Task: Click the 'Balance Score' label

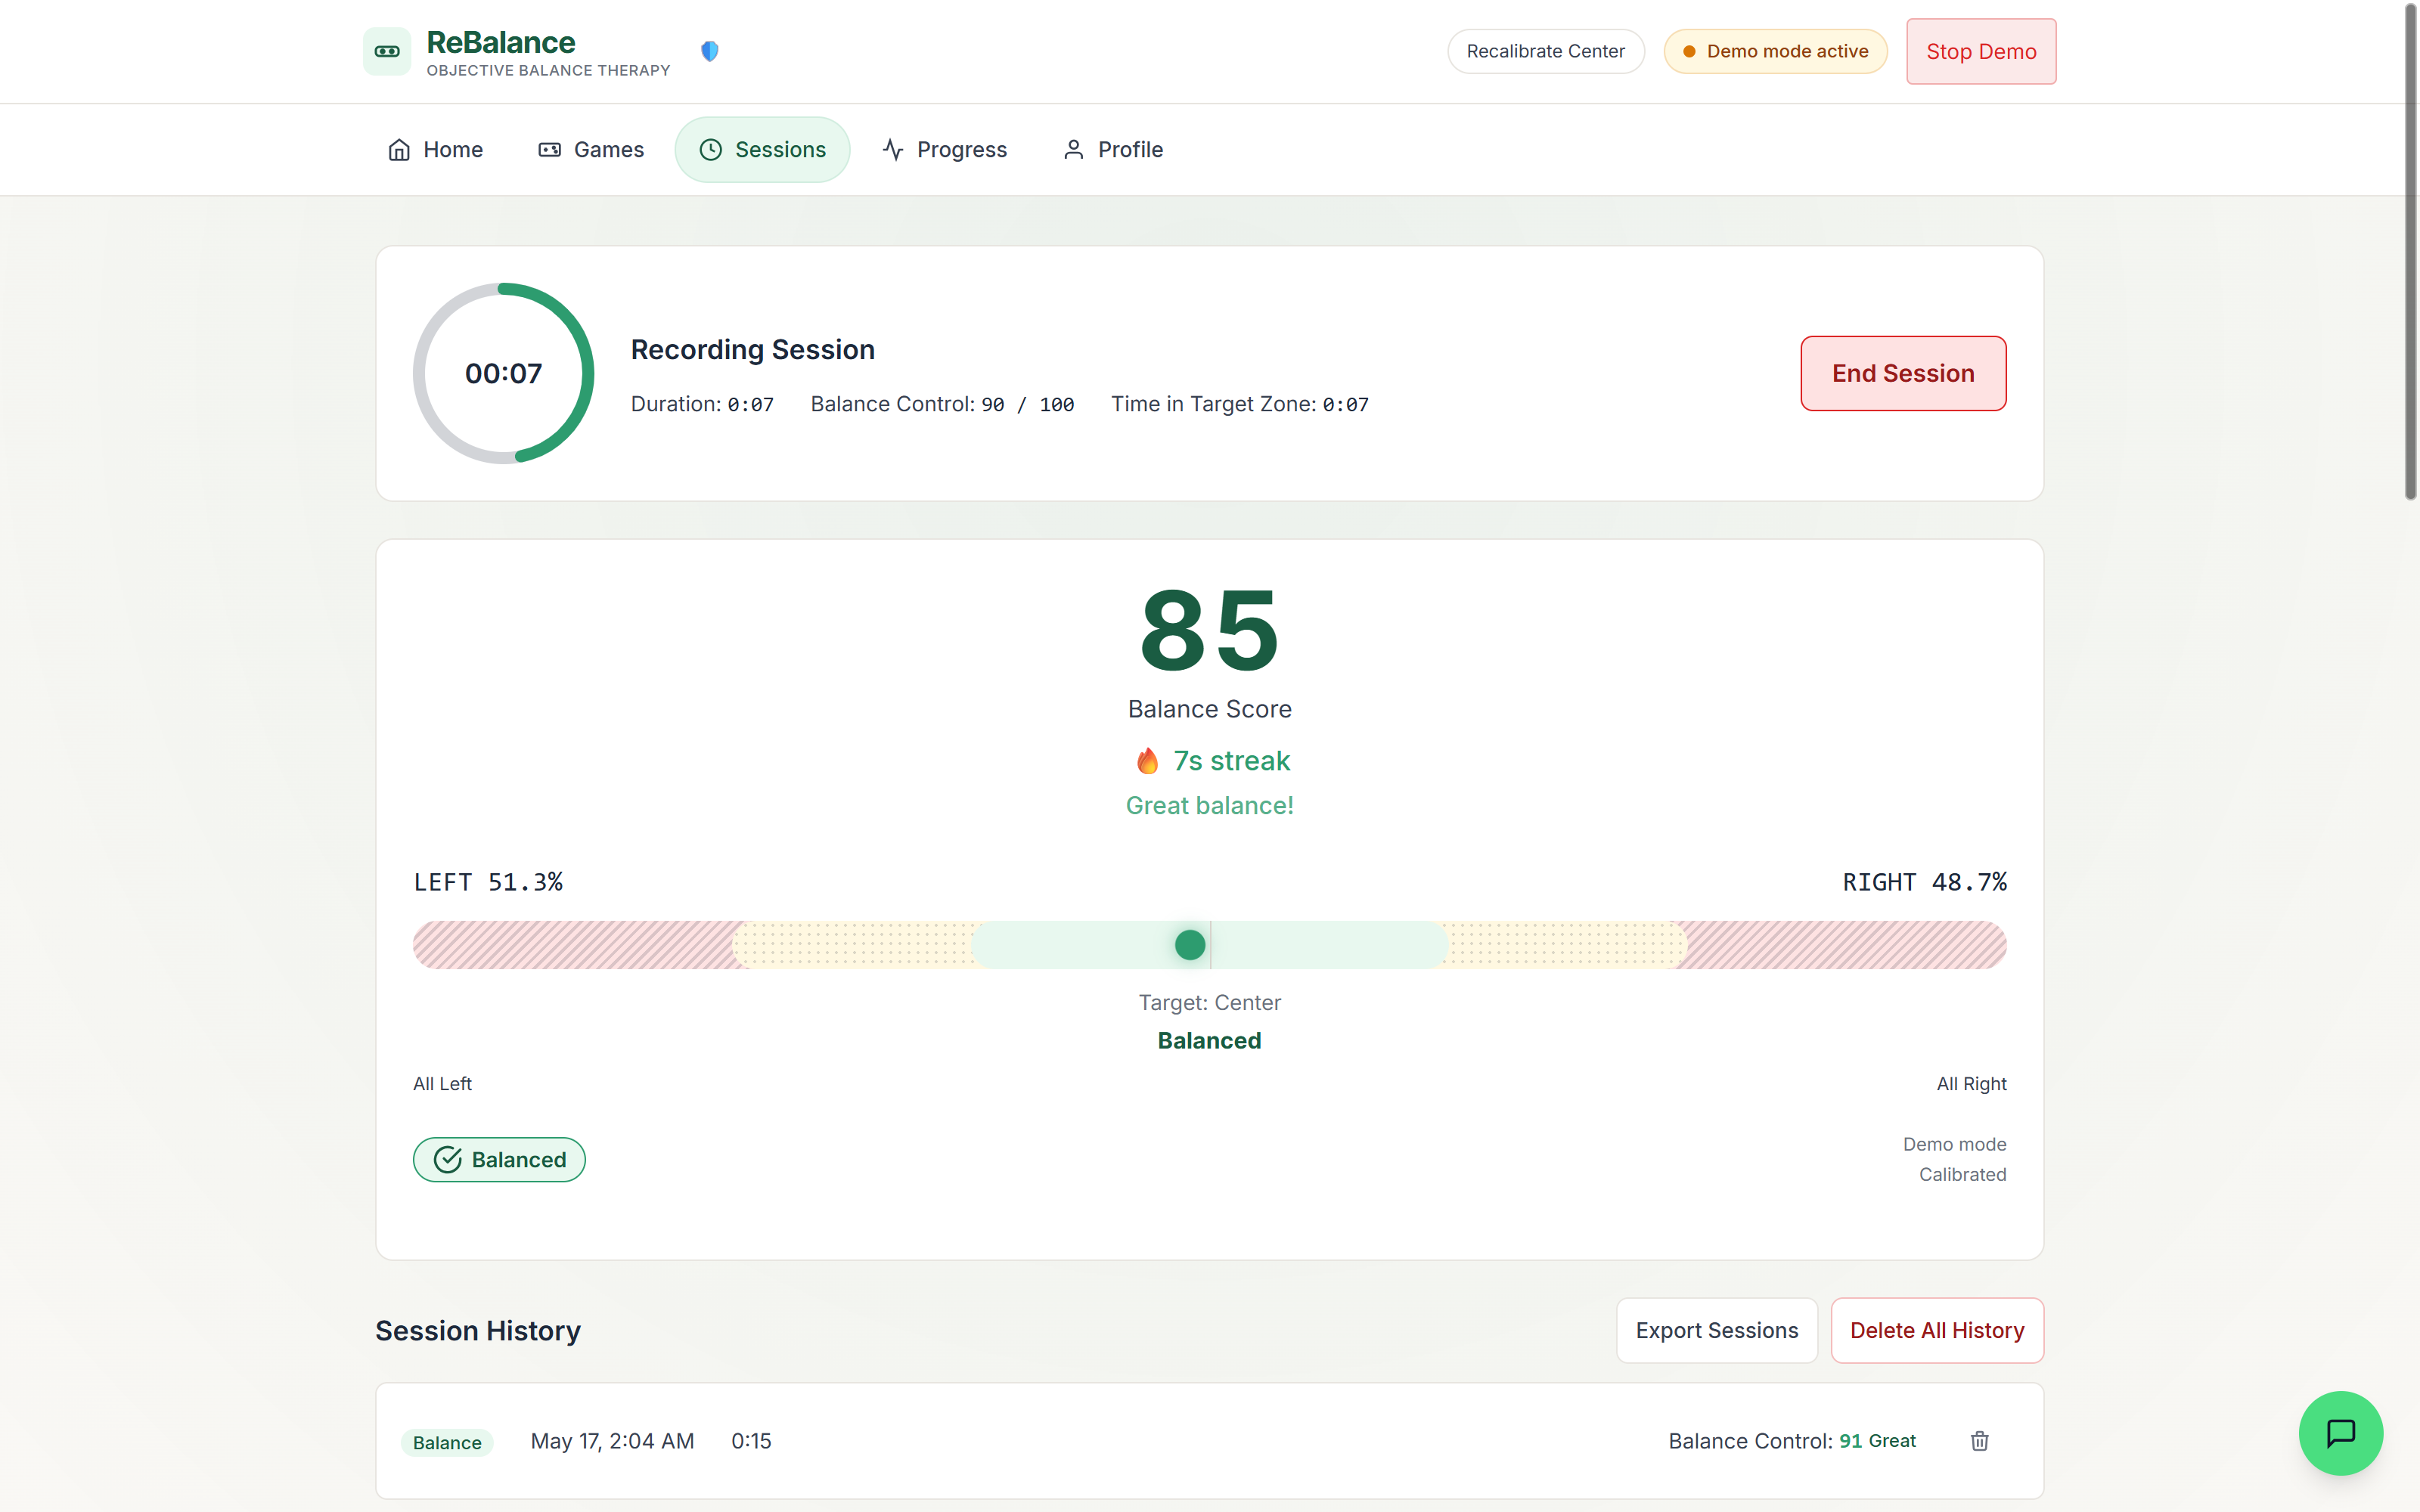Action: (x=1209, y=709)
